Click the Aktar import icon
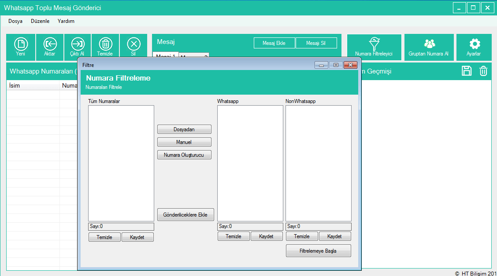Viewport: 497px width, 276px height. tap(50, 47)
